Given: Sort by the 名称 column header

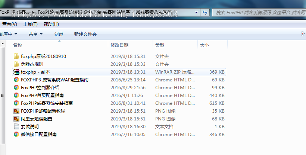Looking at the screenshot, I should pos(60,45).
